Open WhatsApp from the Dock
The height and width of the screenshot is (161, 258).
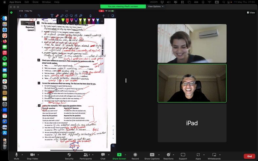point(5,76)
